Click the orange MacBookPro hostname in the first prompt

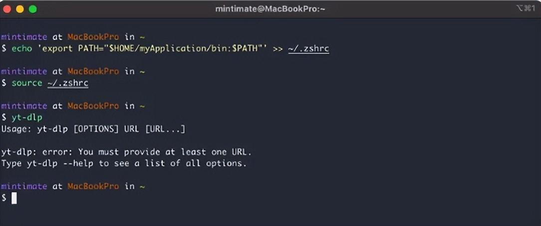tap(93, 37)
